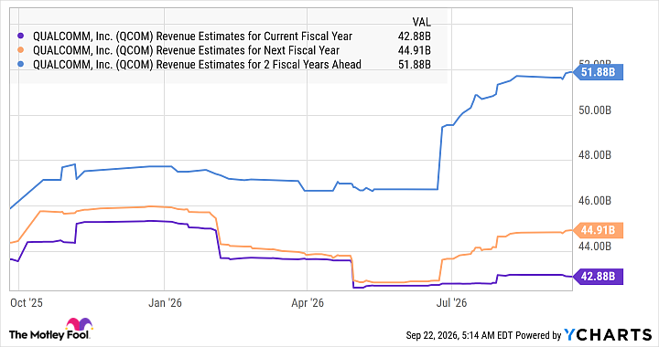Click the orange 44.91B end-of-line flag
Screen dimensions: 659x347
(598, 230)
